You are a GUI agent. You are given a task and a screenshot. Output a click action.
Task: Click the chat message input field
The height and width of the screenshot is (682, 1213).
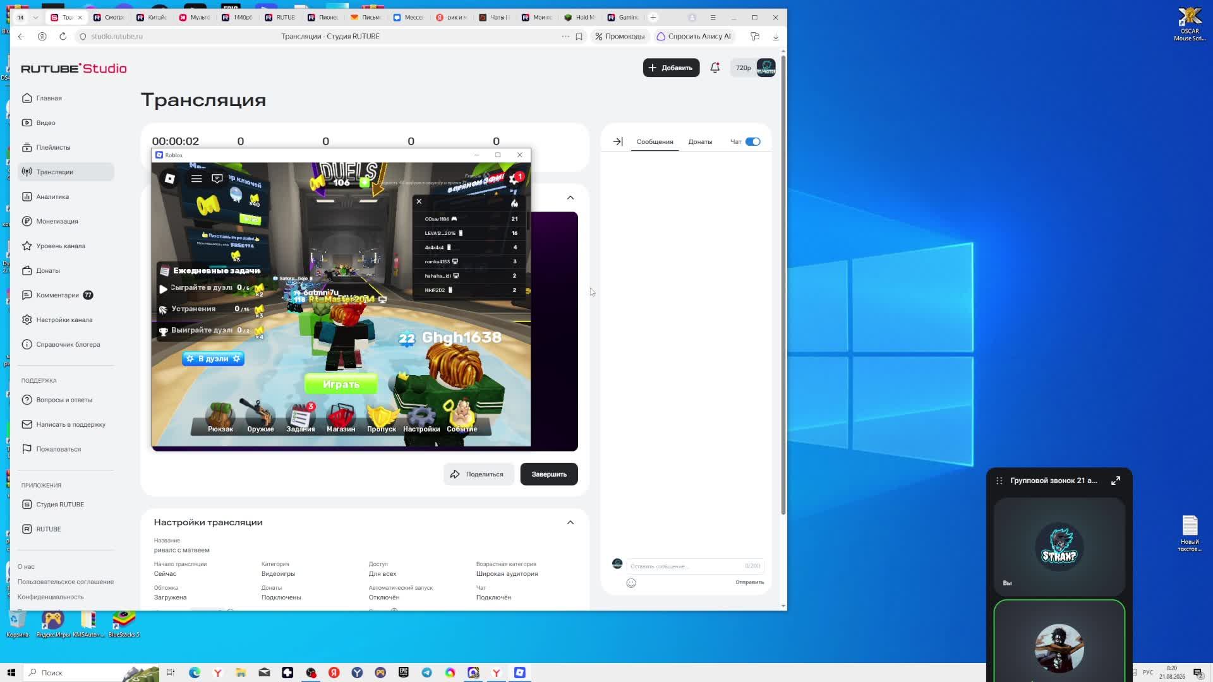695,566
